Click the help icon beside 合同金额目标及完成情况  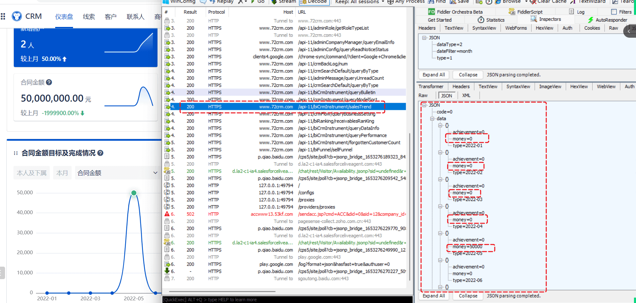(x=100, y=153)
